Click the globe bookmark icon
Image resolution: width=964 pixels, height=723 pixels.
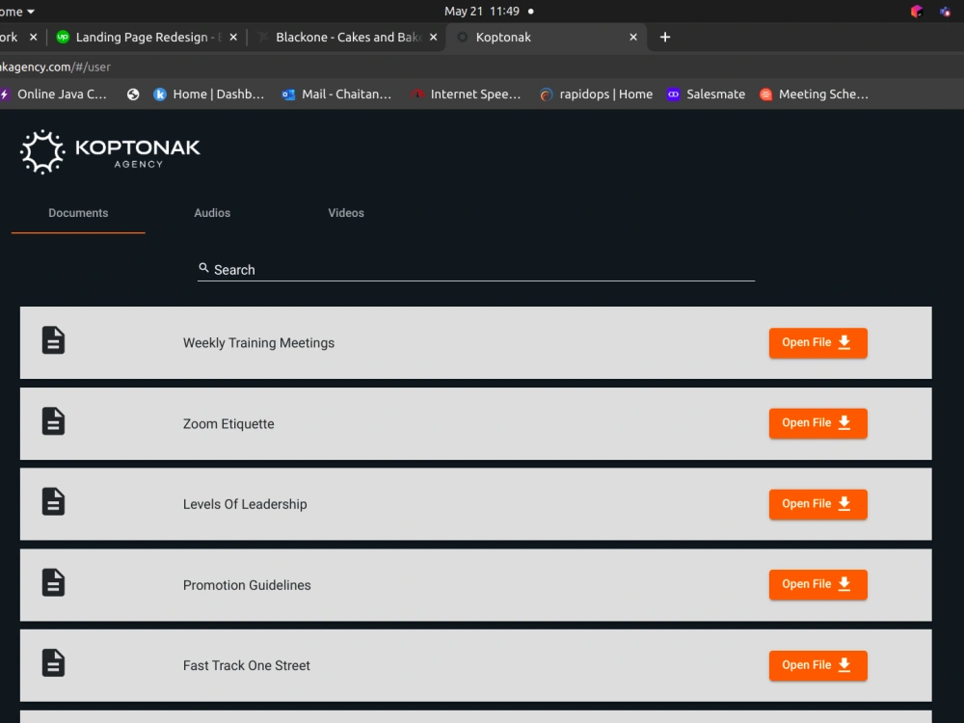133,94
